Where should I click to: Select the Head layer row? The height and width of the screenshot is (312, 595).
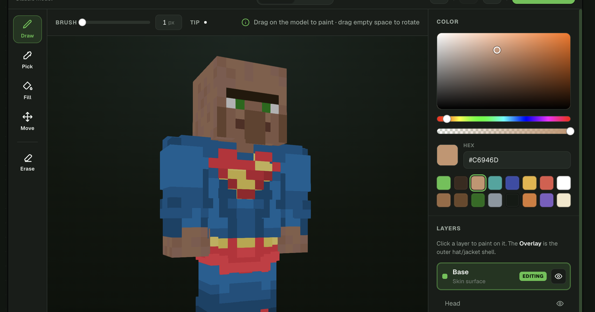503,304
